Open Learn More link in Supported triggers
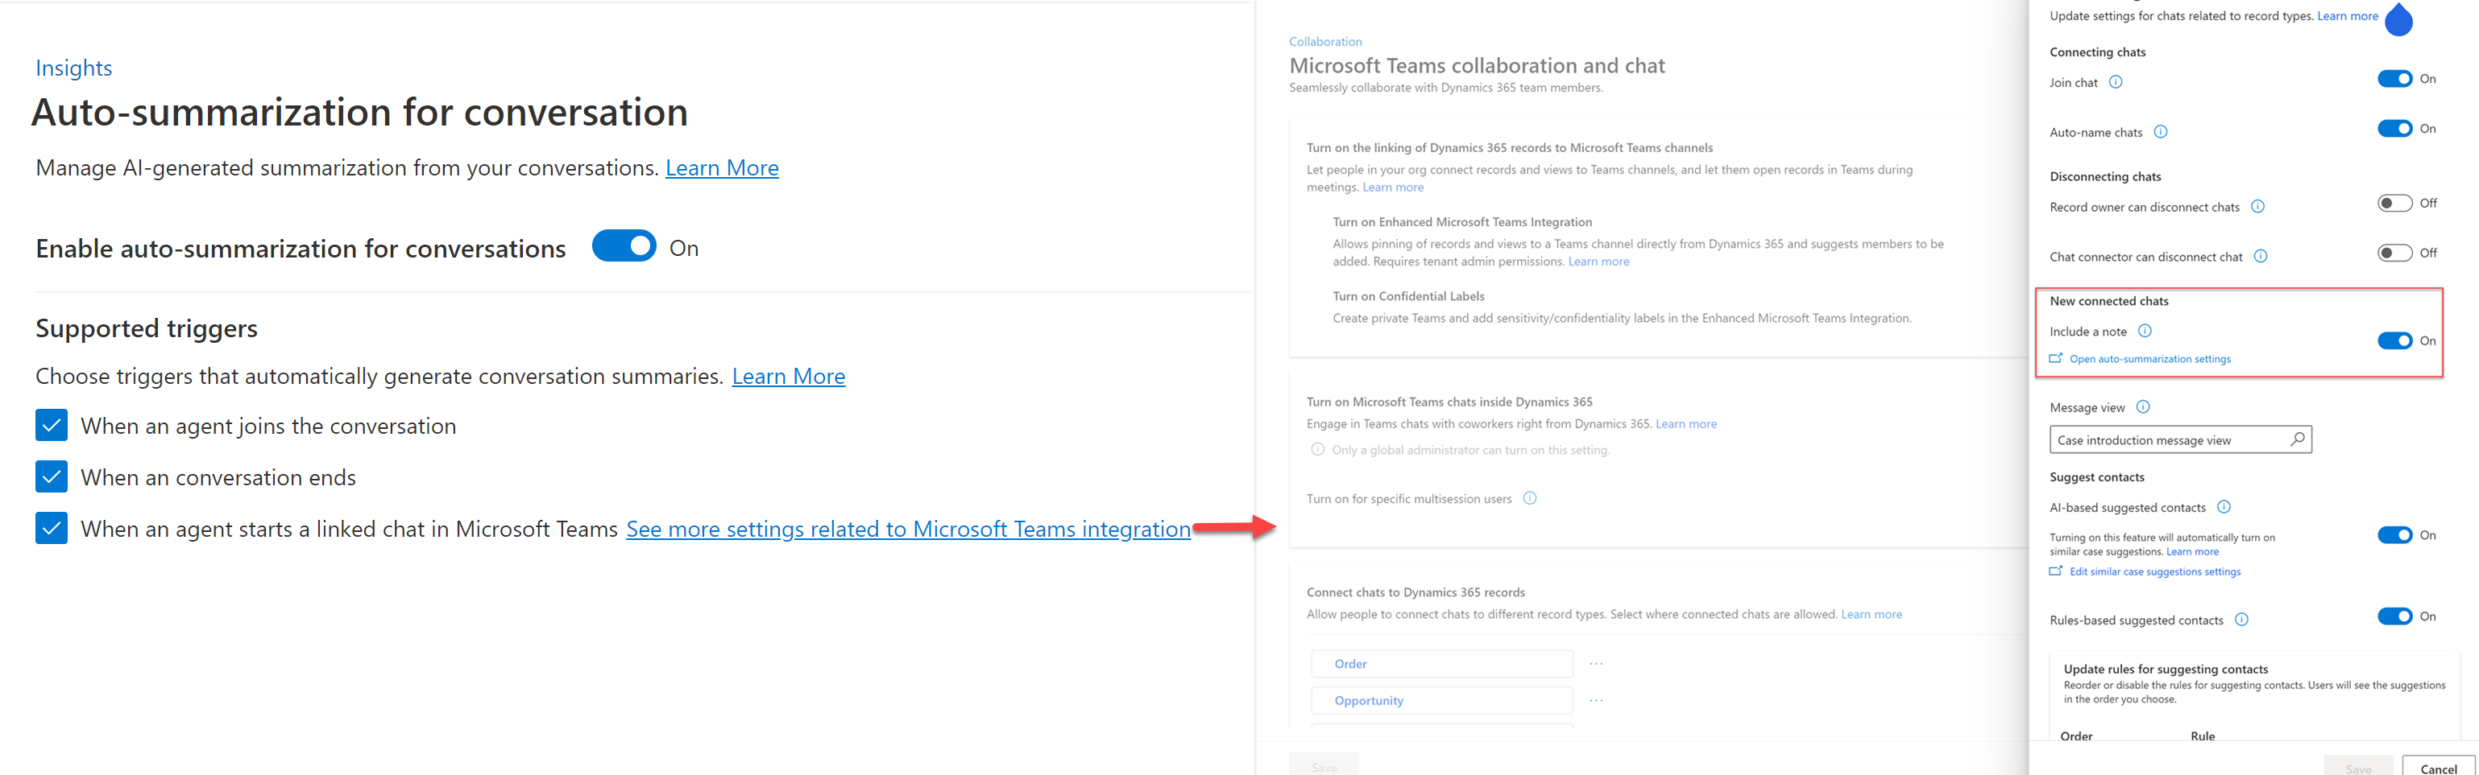Viewport: 2479px width, 775px height. coord(788,377)
